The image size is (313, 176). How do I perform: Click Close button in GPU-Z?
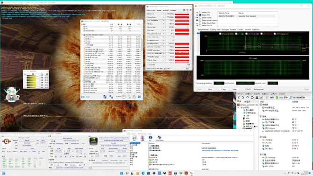click(x=187, y=69)
